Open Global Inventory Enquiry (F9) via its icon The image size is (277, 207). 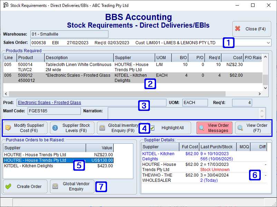103,128
